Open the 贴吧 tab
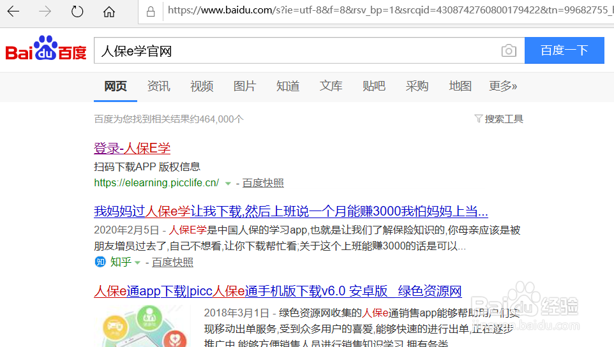Image resolution: width=614 pixels, height=347 pixels. tap(374, 86)
